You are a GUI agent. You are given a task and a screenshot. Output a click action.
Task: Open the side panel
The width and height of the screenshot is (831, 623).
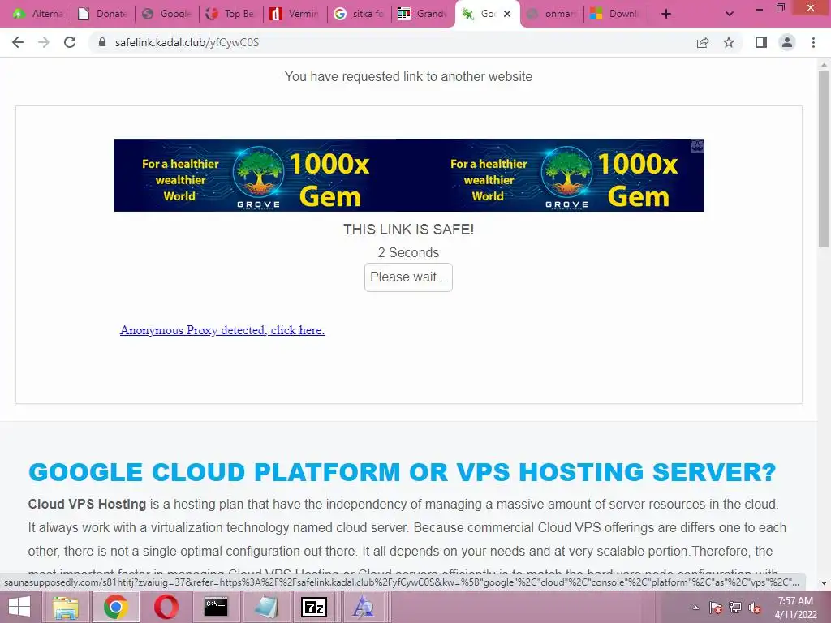(x=761, y=42)
